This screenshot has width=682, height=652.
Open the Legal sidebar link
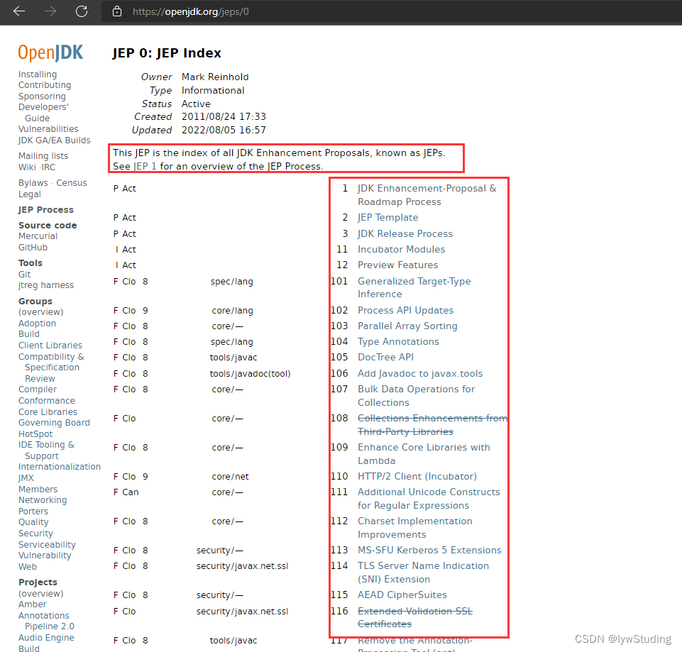coord(30,194)
